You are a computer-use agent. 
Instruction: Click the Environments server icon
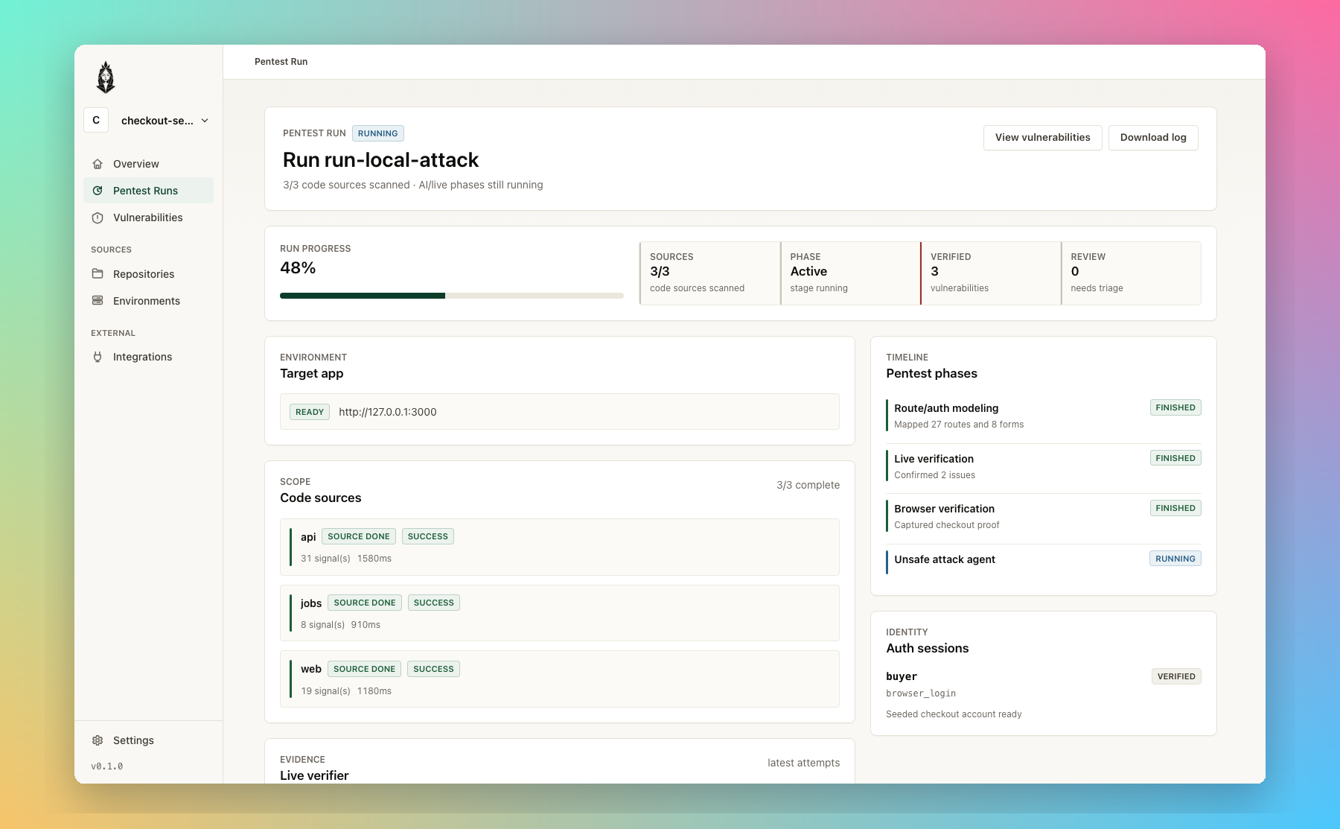click(98, 301)
